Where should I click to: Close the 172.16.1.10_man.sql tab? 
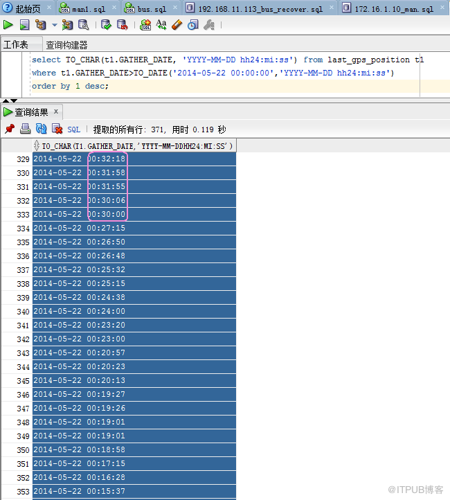[442, 8]
